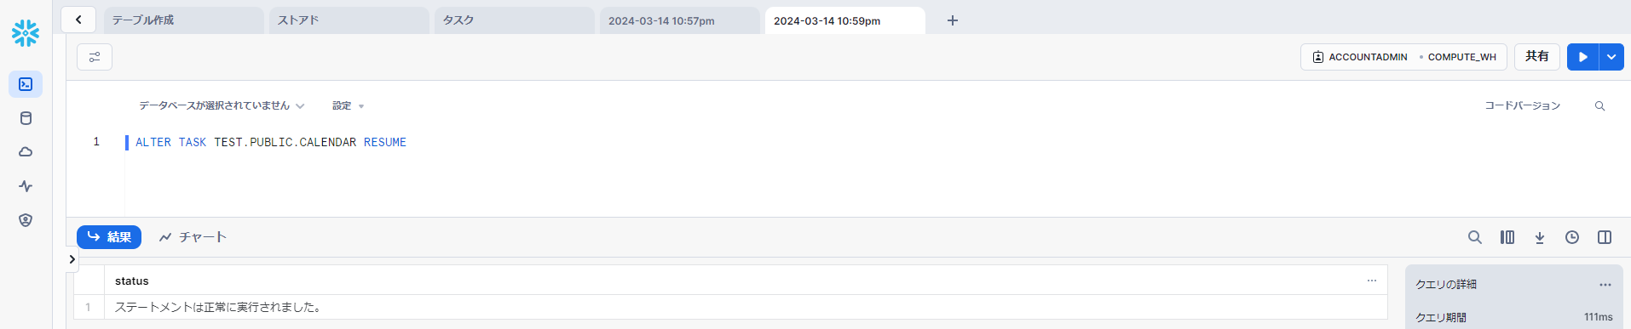Open the Admin shield icon in sidebar

26,220
